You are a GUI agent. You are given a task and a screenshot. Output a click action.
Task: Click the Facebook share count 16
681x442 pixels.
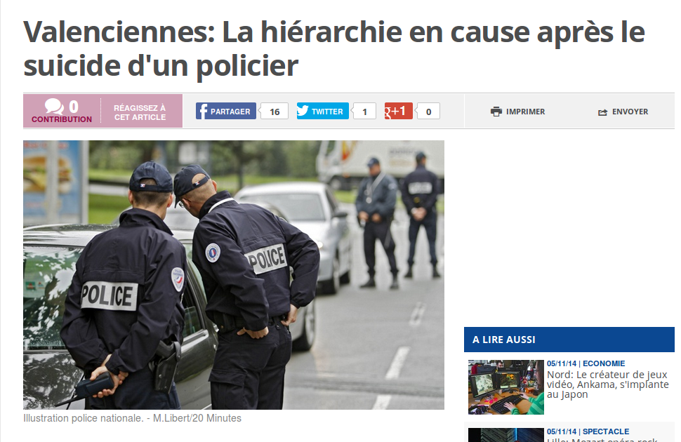pyautogui.click(x=275, y=112)
